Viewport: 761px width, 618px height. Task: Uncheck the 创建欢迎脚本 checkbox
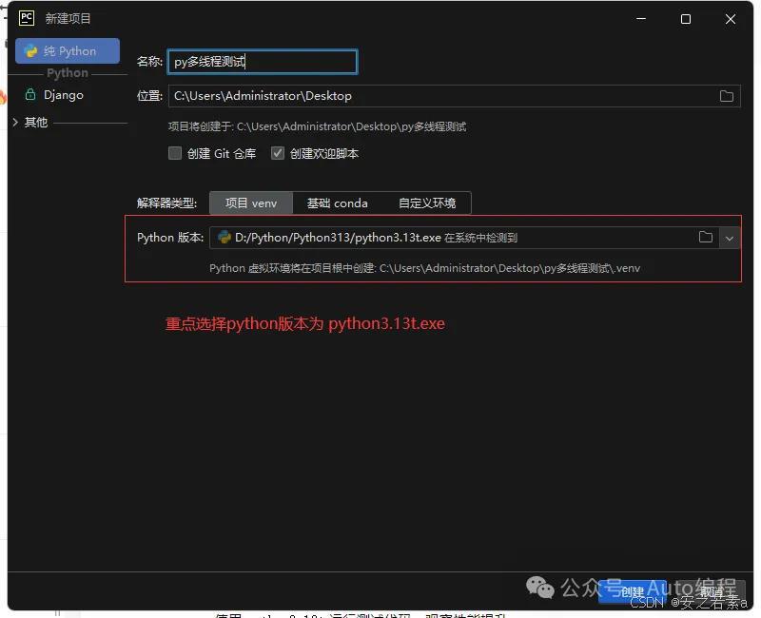click(x=278, y=153)
